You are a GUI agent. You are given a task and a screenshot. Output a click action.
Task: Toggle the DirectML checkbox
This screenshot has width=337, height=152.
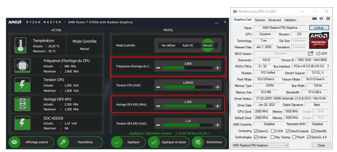coord(313,131)
